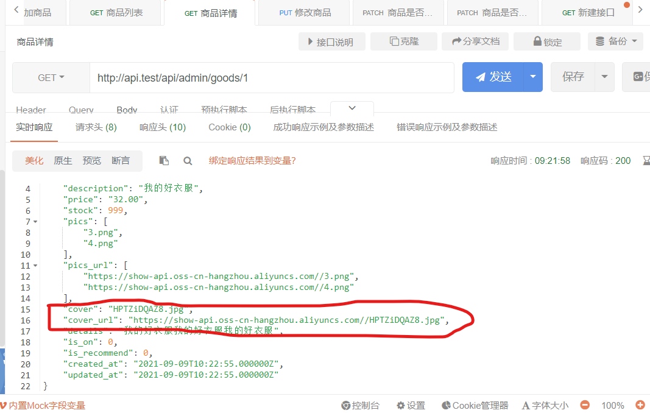The height and width of the screenshot is (413, 650).
Task: Open the console panel (控制台)
Action: pyautogui.click(x=360, y=405)
